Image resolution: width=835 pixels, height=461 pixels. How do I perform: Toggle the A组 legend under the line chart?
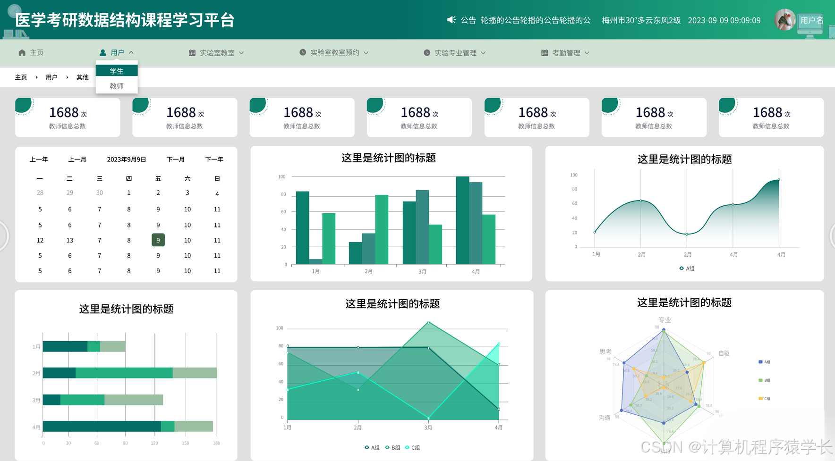coord(688,268)
